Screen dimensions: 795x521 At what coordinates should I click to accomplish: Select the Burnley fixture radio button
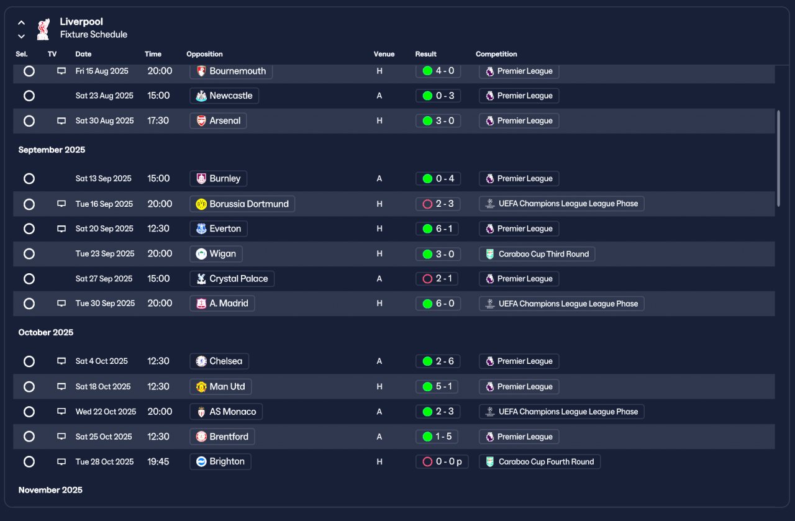tap(29, 179)
